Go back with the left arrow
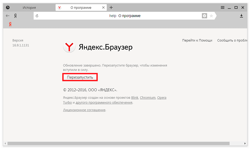Image resolution: width=250 pixels, height=149 pixels. pos(7,16)
